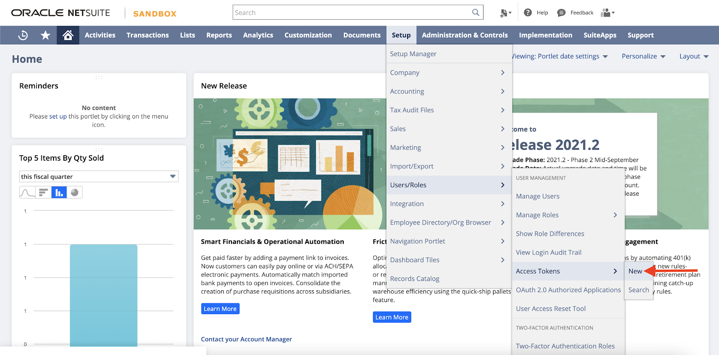
Task: Expand the Personalize dropdown
Action: tap(643, 56)
